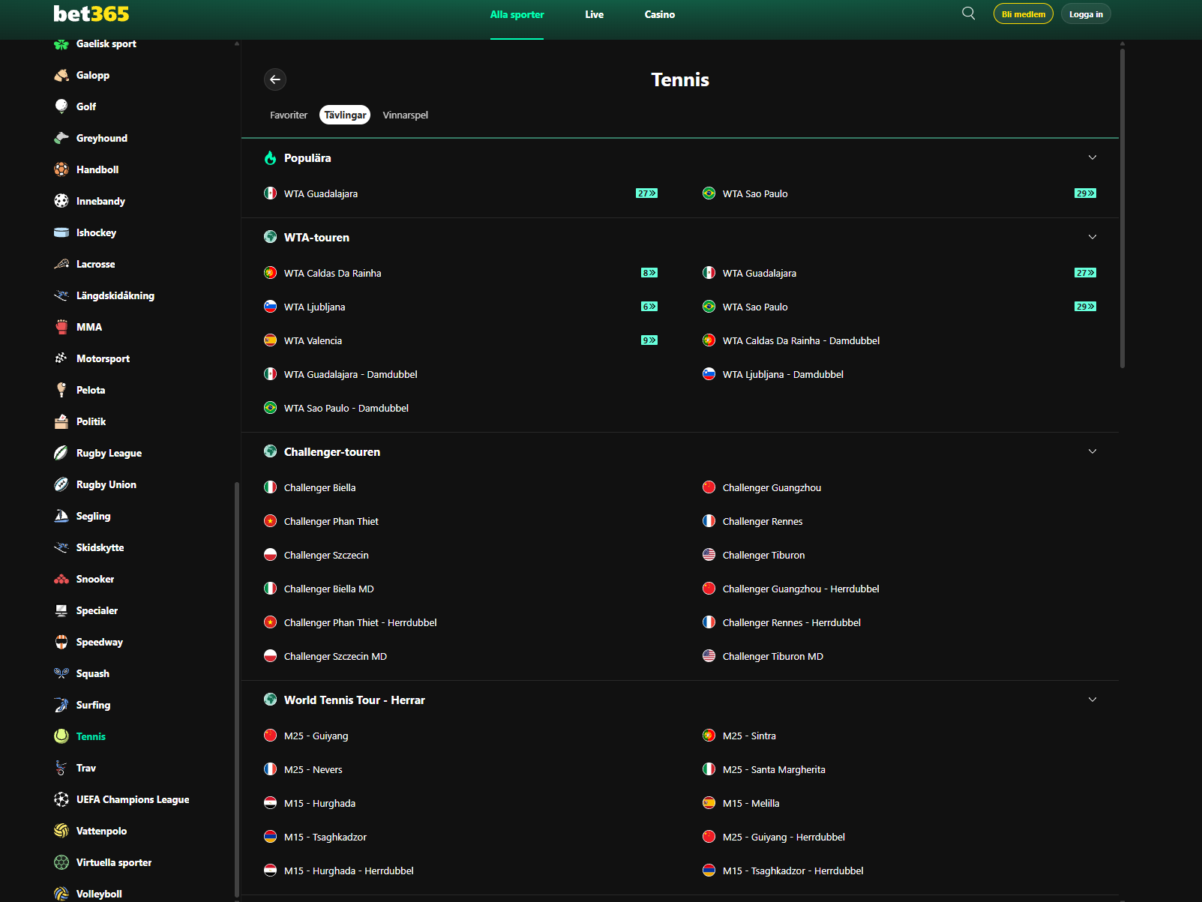Open the search magnifier icon
This screenshot has width=1202, height=902.
coord(969,13)
